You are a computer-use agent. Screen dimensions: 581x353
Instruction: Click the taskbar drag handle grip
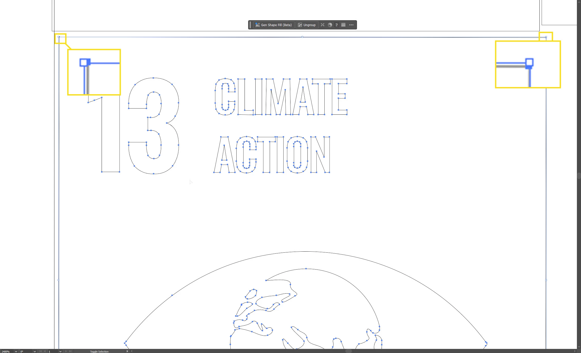250,25
